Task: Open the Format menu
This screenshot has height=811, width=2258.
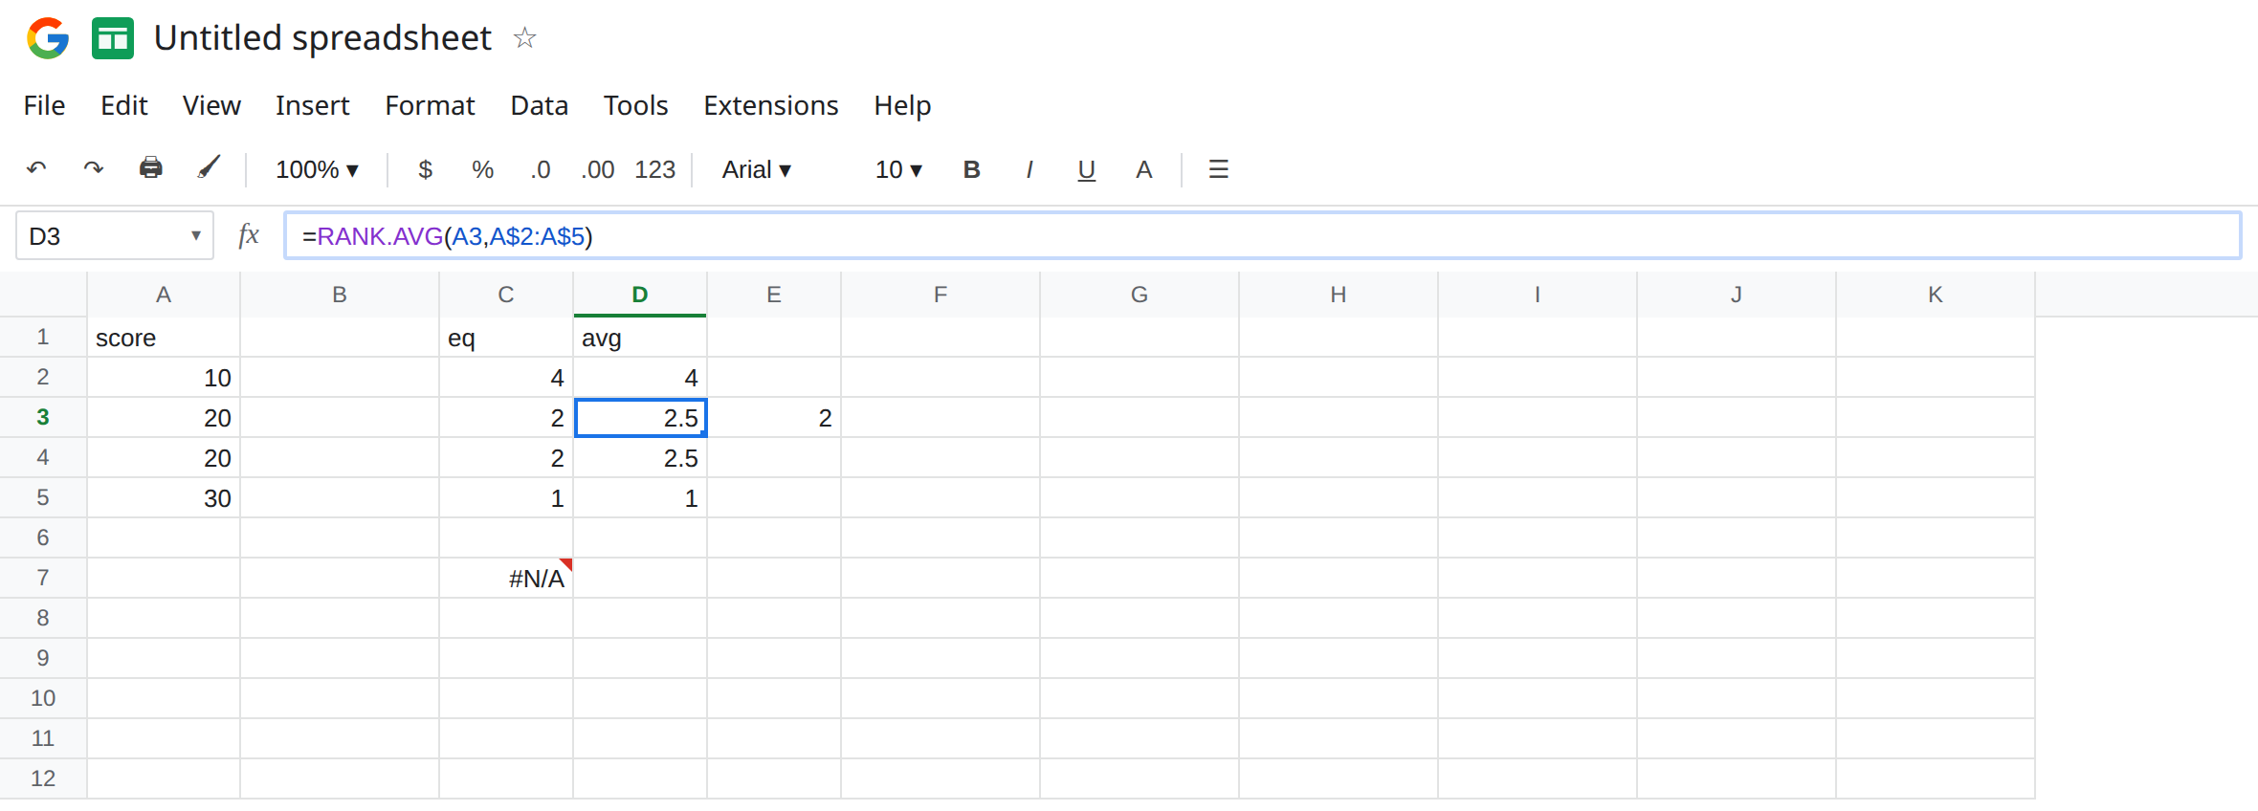Action: 430,105
